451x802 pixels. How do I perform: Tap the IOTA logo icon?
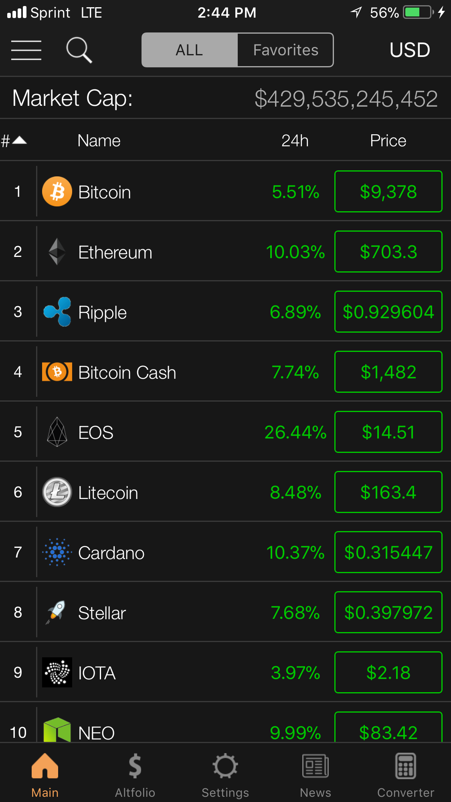point(57,673)
